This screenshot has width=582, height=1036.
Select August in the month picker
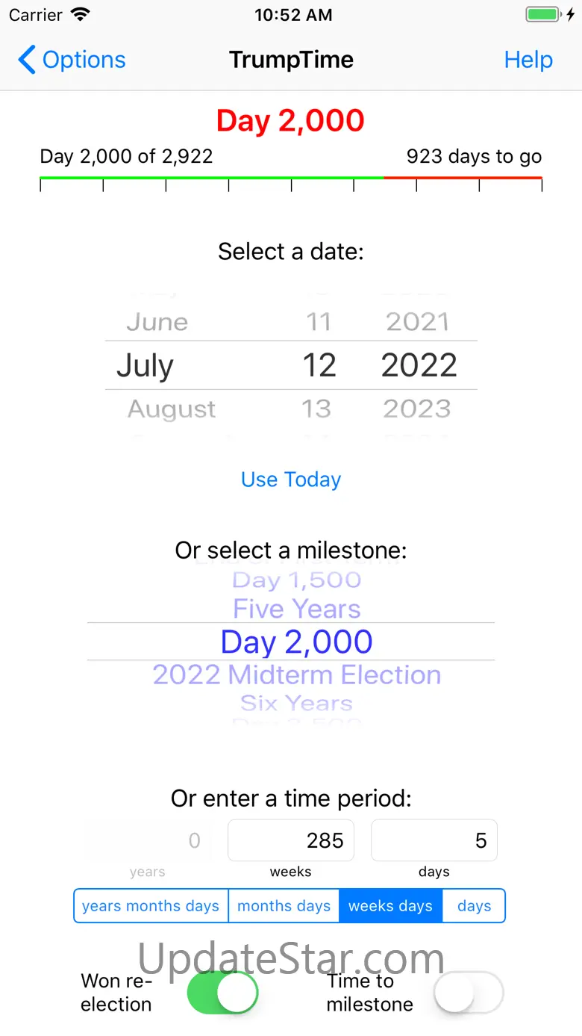(172, 409)
